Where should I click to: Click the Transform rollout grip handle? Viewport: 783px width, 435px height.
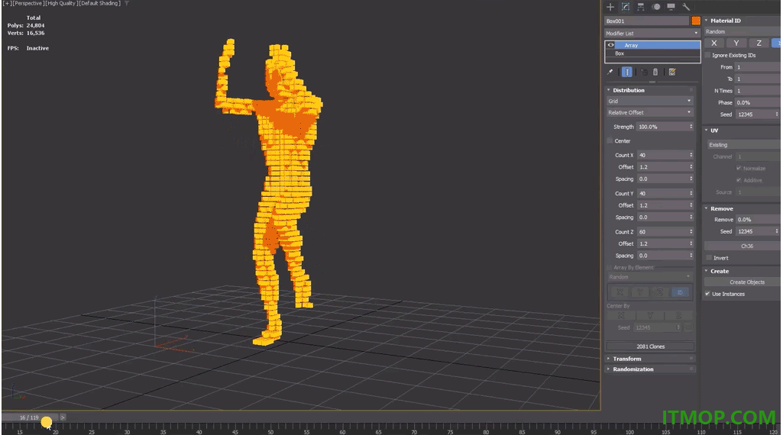691,359
